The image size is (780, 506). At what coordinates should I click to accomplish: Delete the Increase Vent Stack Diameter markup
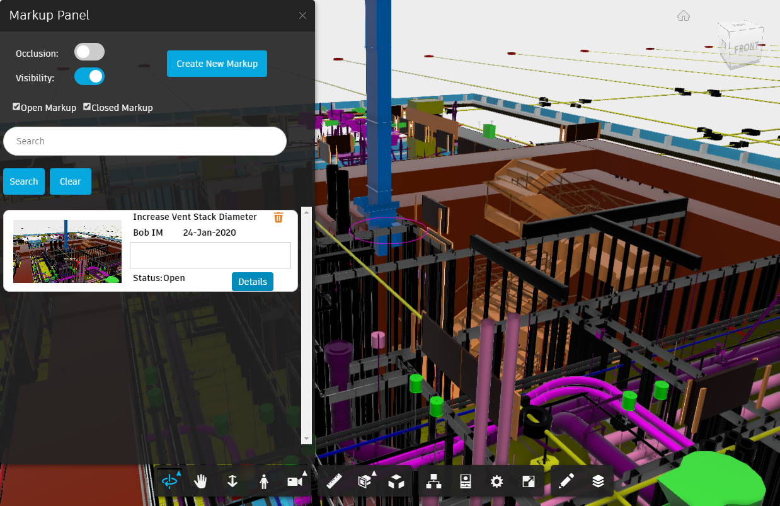[x=278, y=217]
